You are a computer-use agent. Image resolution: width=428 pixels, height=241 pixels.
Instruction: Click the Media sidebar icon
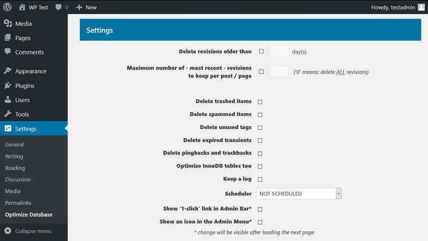(8, 24)
